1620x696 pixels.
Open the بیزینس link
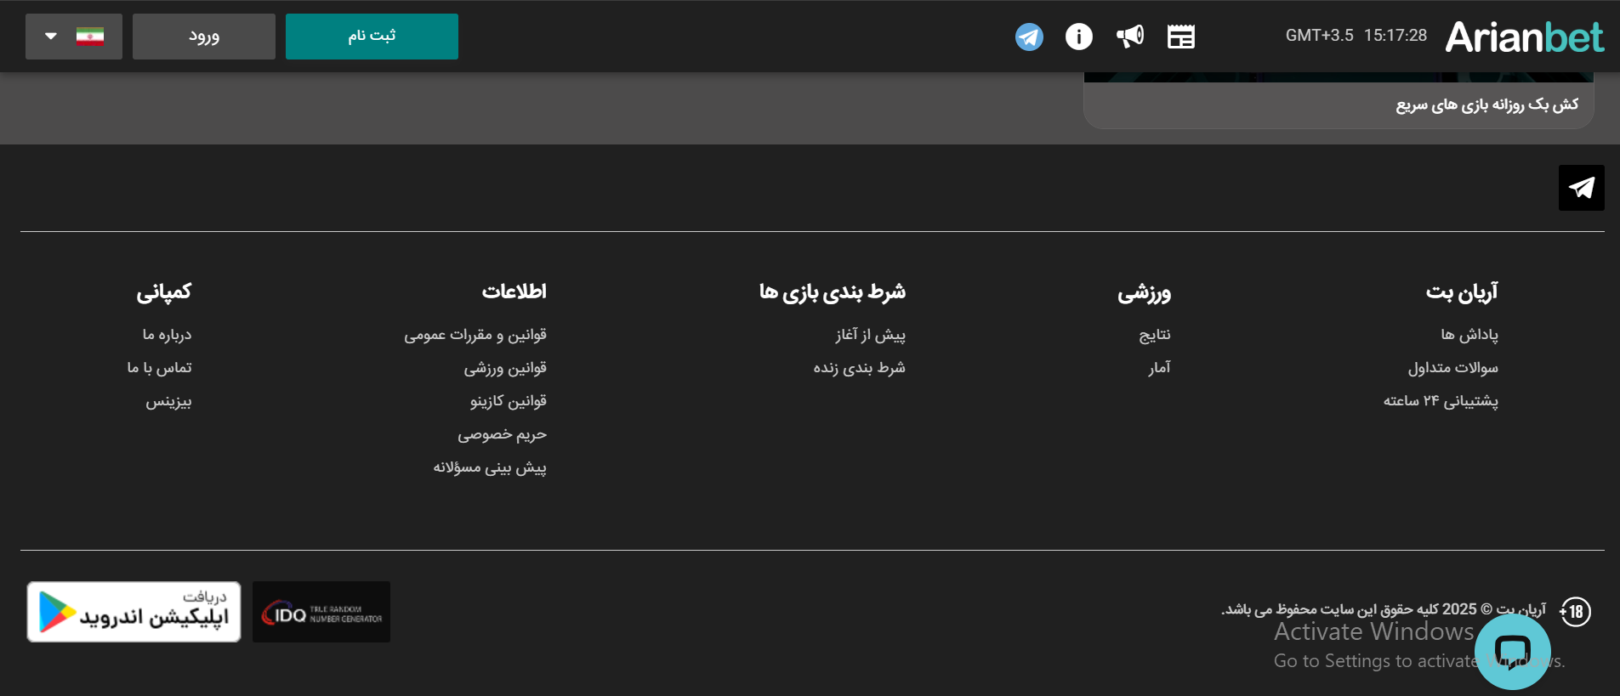click(x=168, y=401)
